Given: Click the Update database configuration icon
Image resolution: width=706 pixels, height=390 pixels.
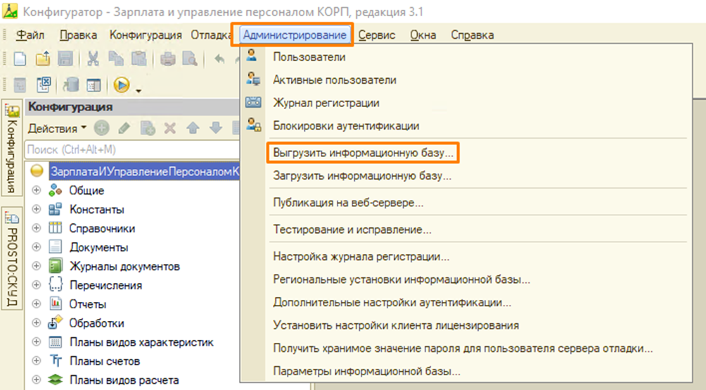Looking at the screenshot, I should point(70,84).
